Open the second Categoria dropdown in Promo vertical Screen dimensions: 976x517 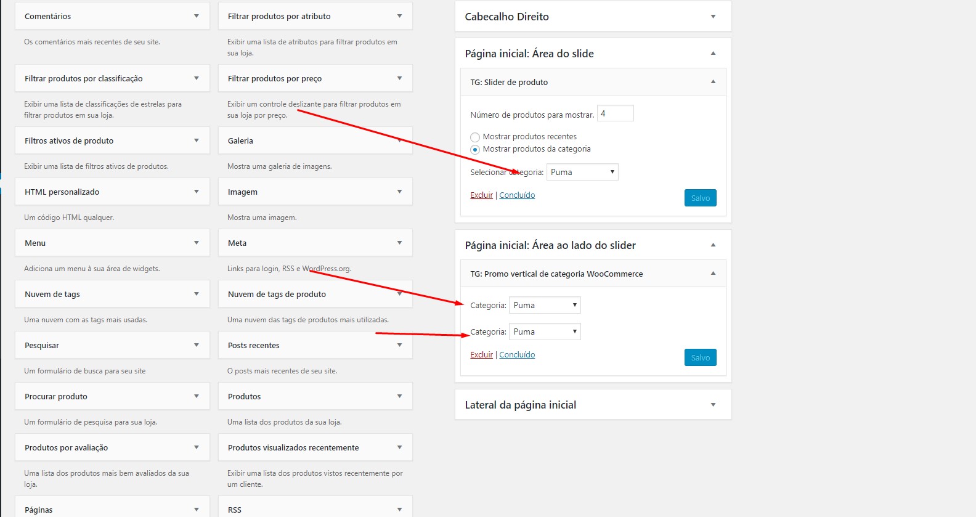(x=545, y=332)
